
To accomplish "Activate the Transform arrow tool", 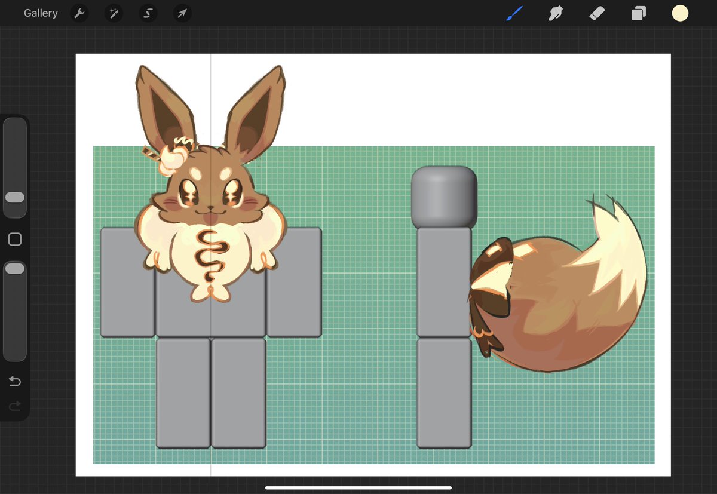I will click(182, 13).
